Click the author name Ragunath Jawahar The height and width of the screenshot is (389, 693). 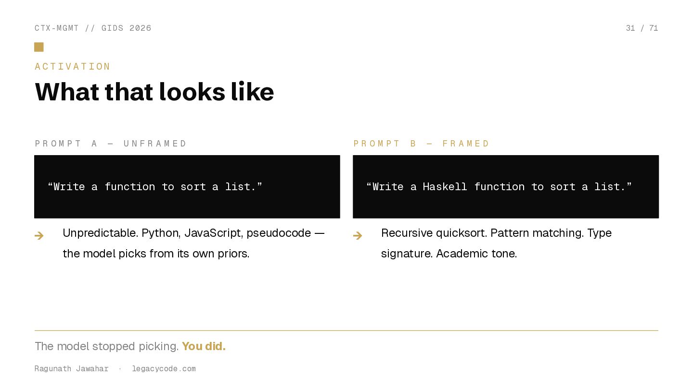71,369
